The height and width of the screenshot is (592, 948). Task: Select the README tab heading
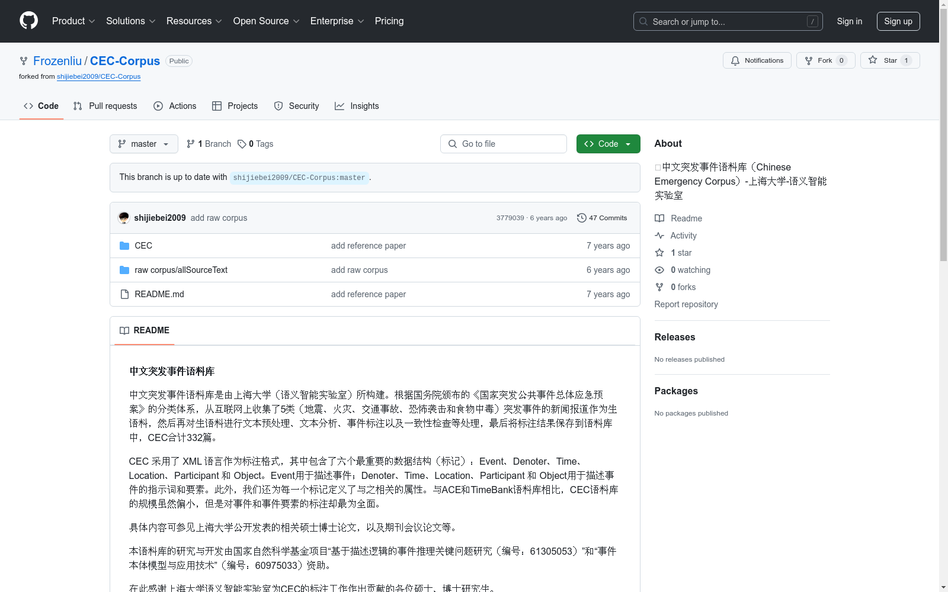point(145,330)
